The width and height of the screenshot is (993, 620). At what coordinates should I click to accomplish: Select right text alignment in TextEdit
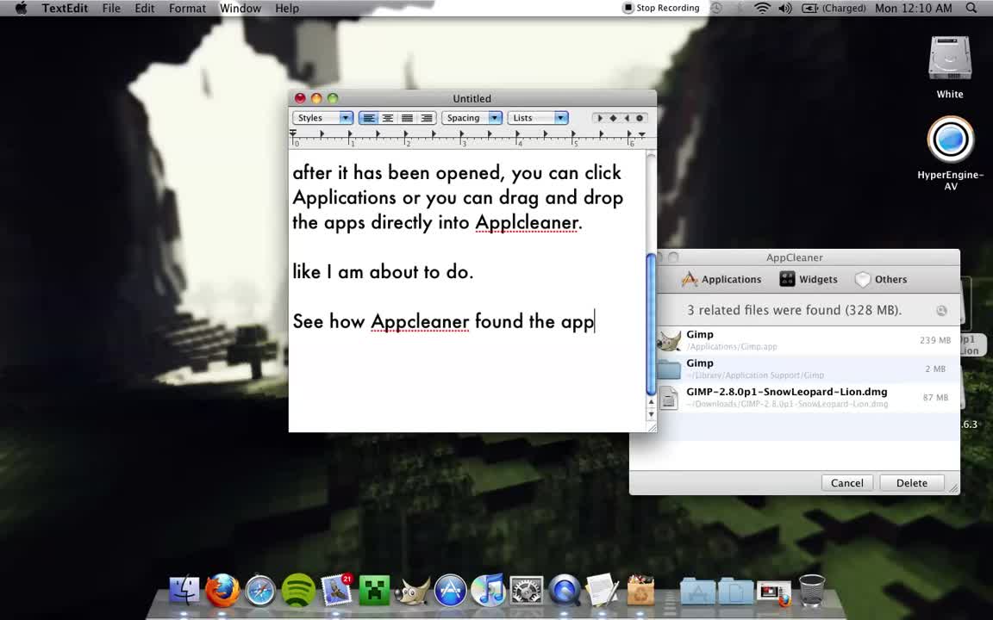point(426,118)
